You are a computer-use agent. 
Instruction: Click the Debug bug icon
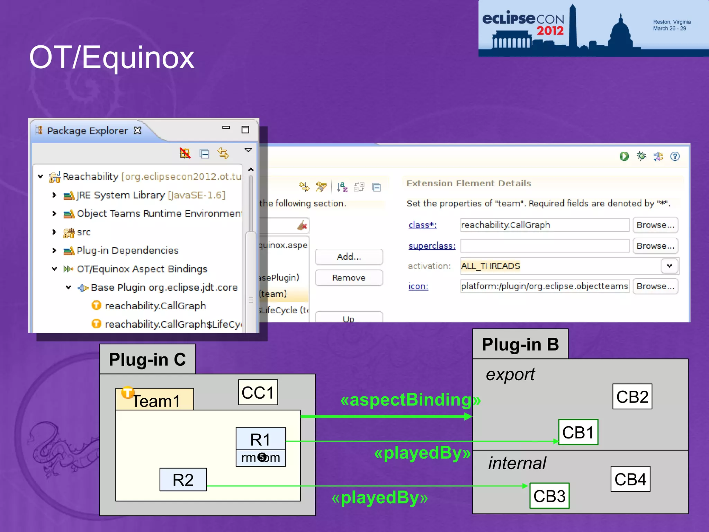(x=641, y=156)
